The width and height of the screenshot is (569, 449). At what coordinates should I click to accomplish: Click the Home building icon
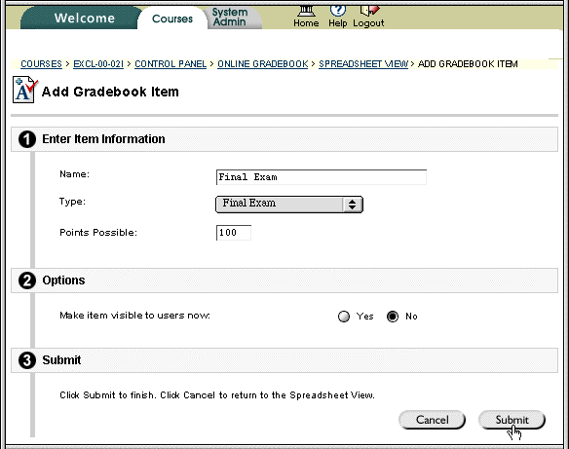(x=306, y=11)
